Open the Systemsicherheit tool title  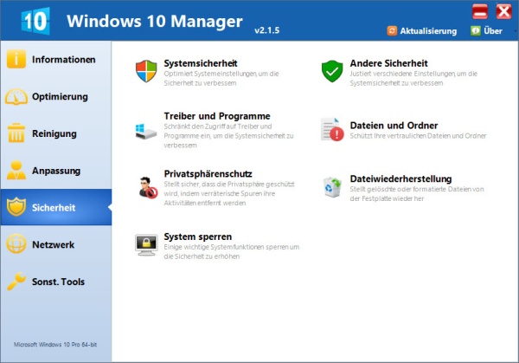pyautogui.click(x=201, y=63)
